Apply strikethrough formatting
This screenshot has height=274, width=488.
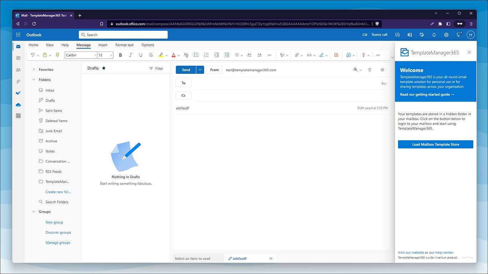click(x=151, y=55)
